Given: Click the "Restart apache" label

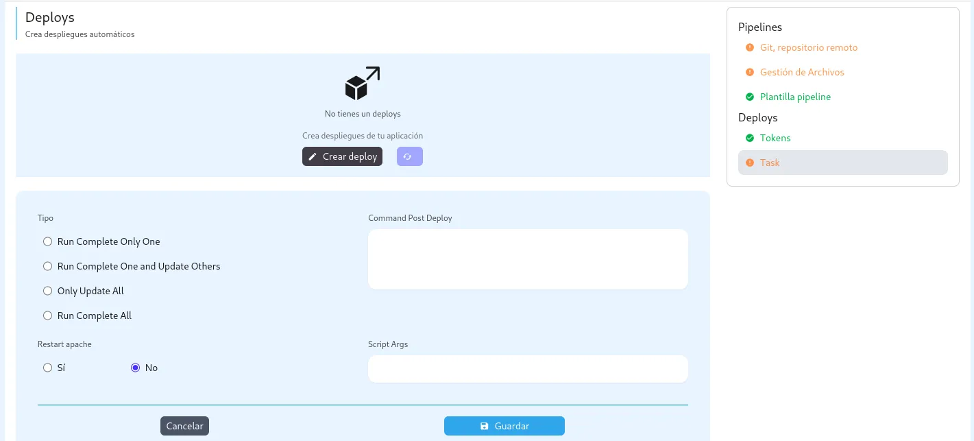Looking at the screenshot, I should pos(64,344).
